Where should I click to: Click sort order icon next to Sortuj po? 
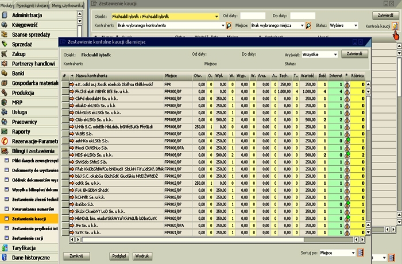coord(361,253)
